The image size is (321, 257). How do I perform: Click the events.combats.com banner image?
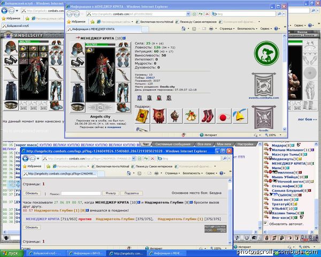tap(264, 85)
